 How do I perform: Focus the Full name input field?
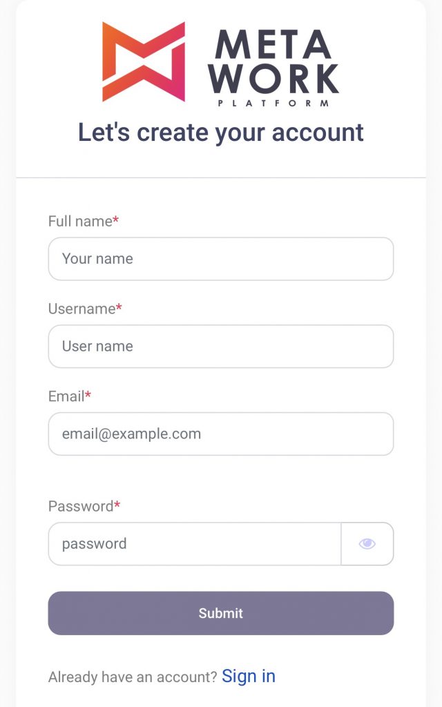click(221, 259)
